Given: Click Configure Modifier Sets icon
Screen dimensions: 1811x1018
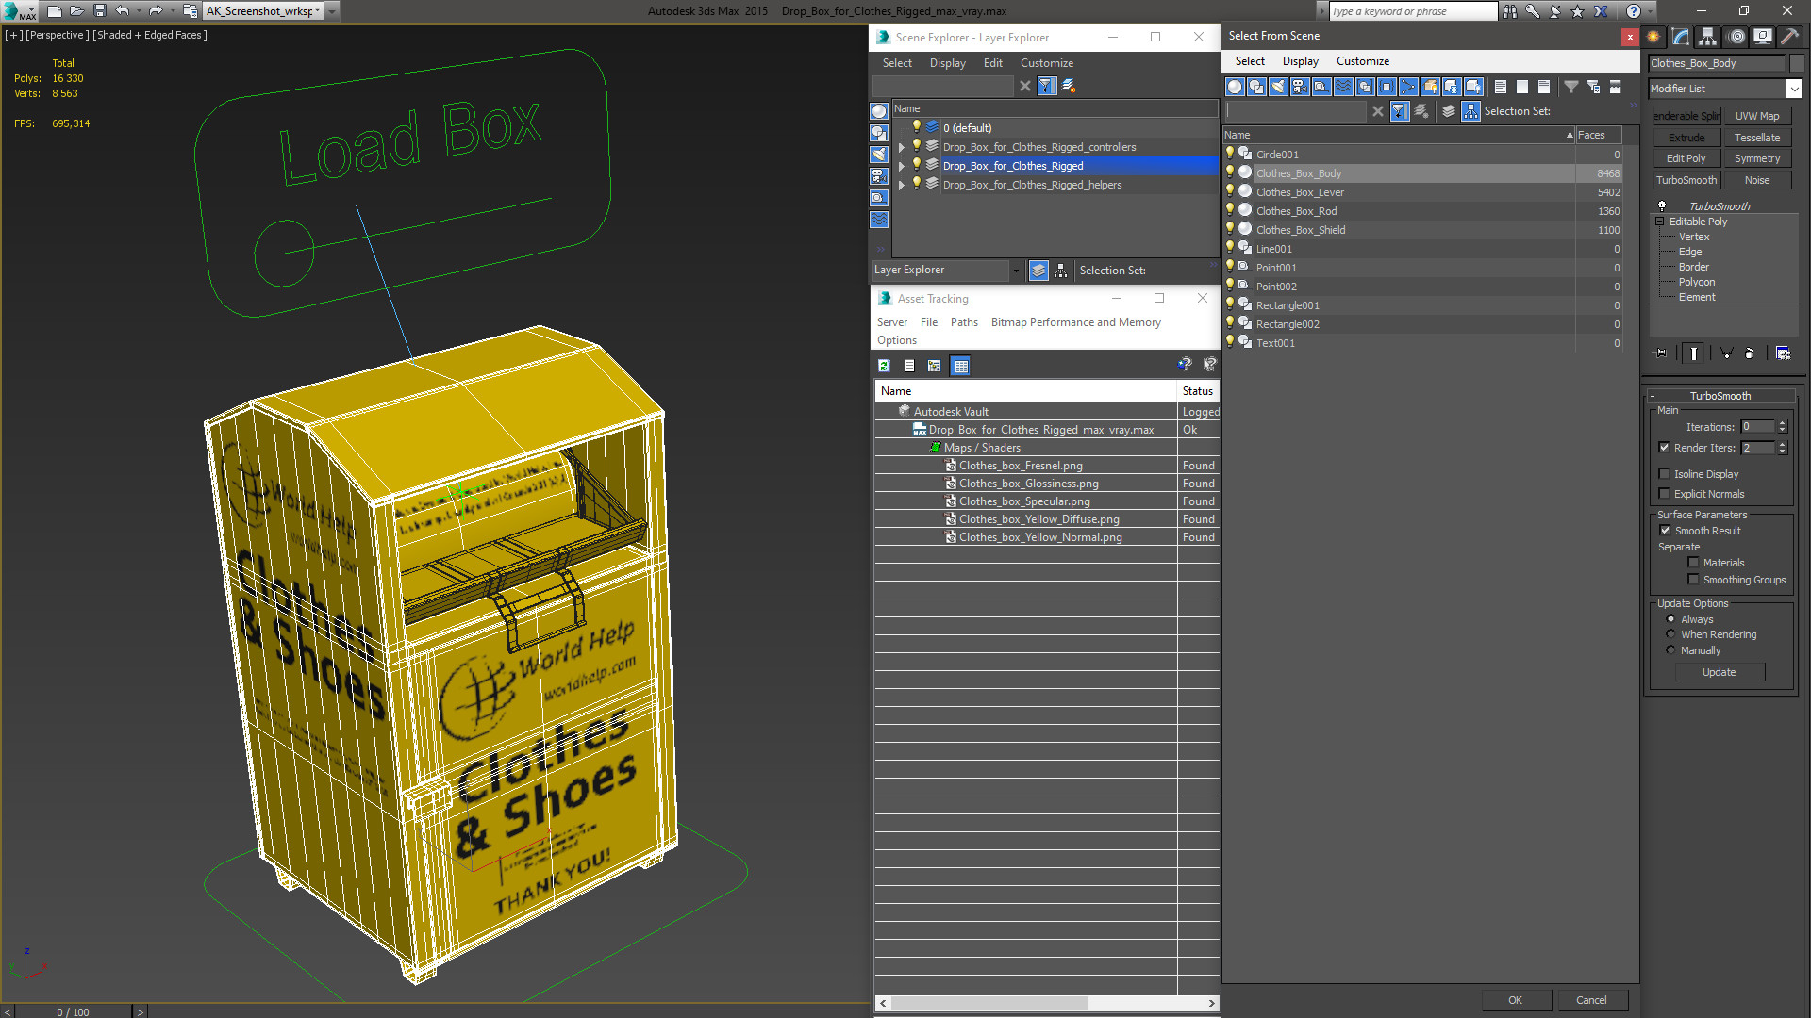Looking at the screenshot, I should tap(1783, 353).
